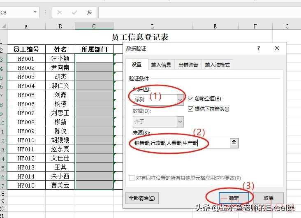Click cell HY013
This screenshot has width=301, height=218.
pyautogui.click(x=26, y=167)
